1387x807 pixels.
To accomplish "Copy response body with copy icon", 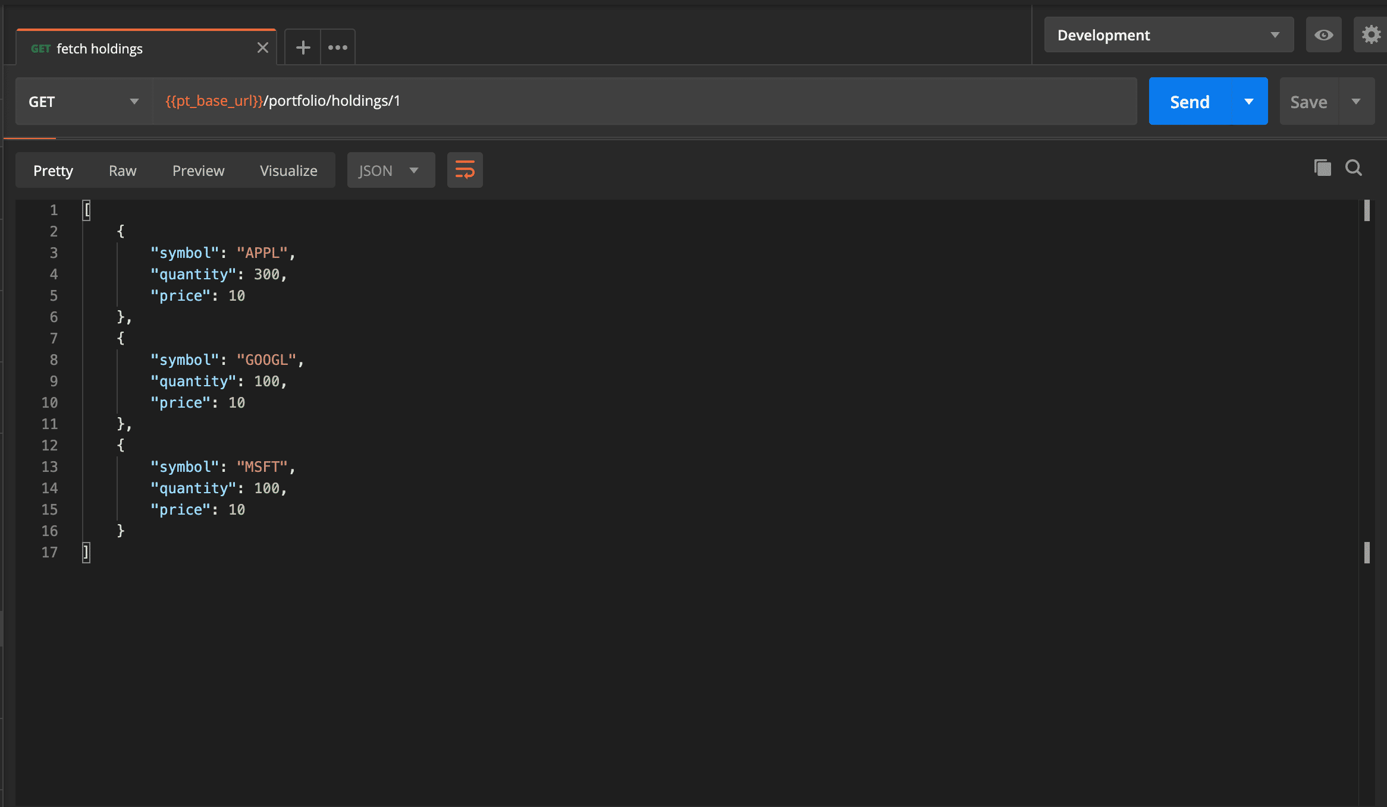I will point(1322,168).
